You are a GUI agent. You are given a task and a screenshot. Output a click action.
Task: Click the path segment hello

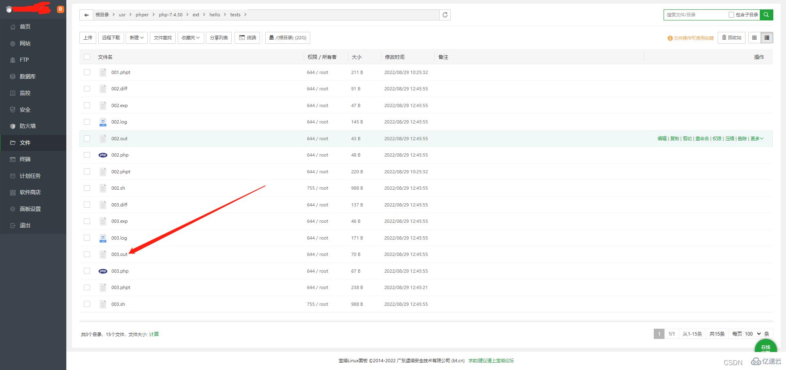coord(215,15)
